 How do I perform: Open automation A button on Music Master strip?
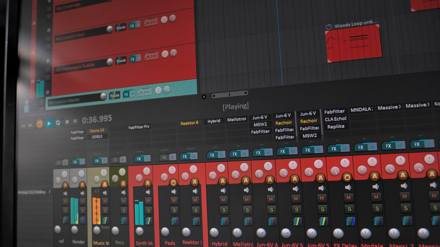(x=105, y=184)
